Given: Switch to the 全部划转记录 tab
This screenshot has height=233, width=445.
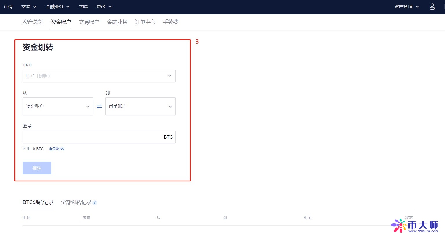Looking at the screenshot, I should [76, 202].
